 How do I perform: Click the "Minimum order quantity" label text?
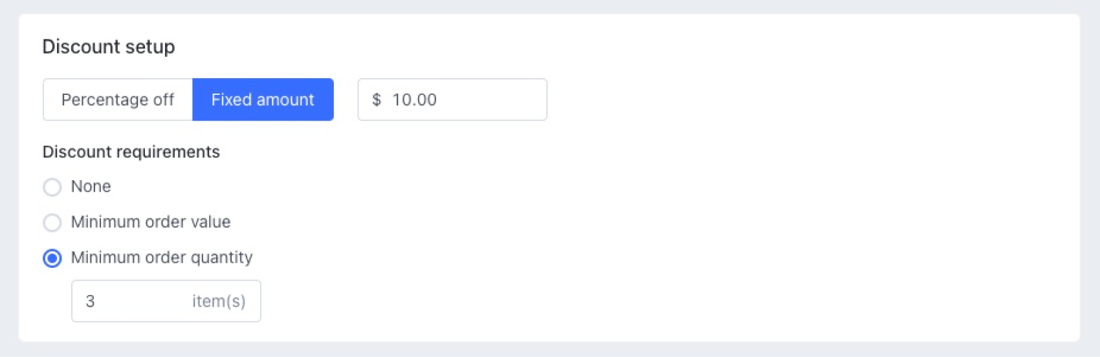[162, 258]
